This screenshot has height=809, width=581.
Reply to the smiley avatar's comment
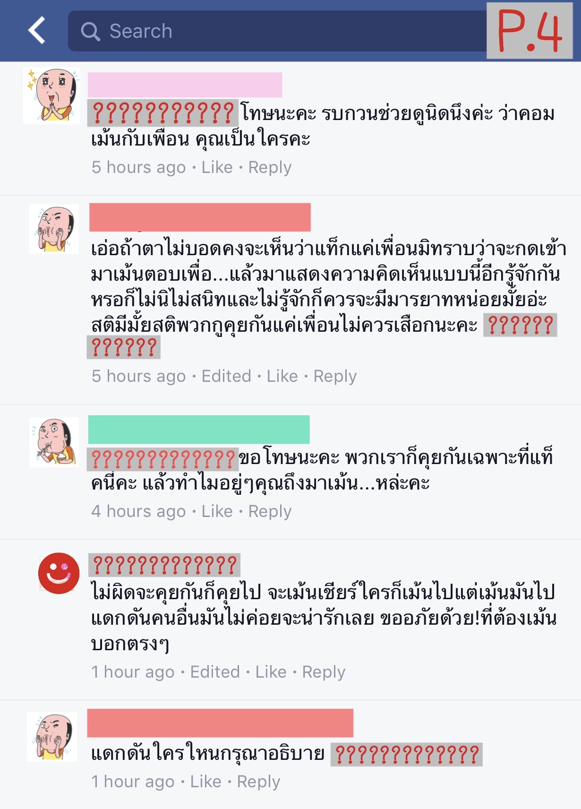[324, 672]
